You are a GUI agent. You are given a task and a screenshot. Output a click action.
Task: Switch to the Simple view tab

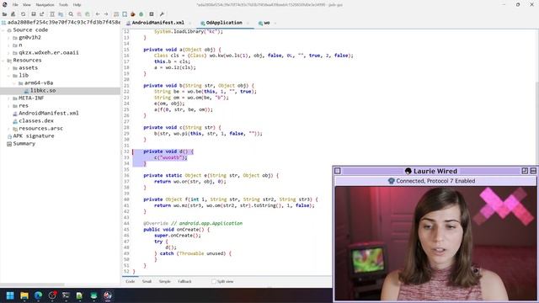165,281
